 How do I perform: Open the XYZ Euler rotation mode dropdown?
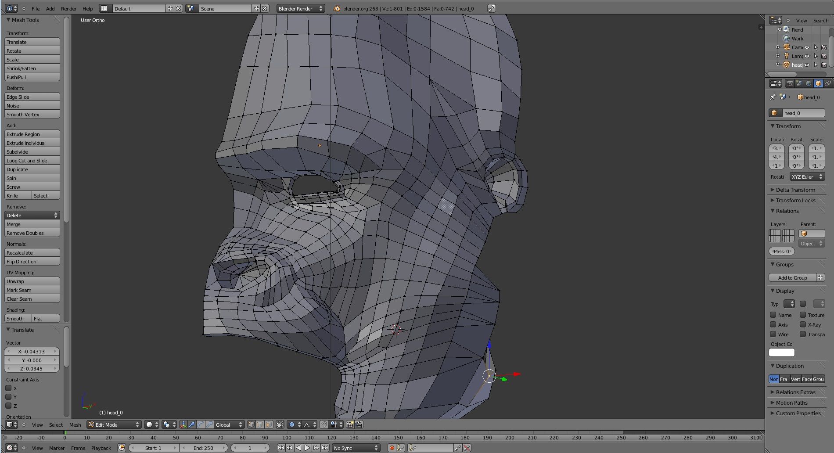(x=807, y=177)
